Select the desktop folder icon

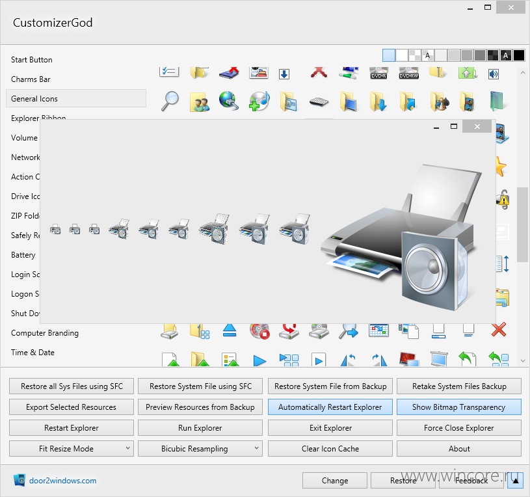[x=349, y=101]
